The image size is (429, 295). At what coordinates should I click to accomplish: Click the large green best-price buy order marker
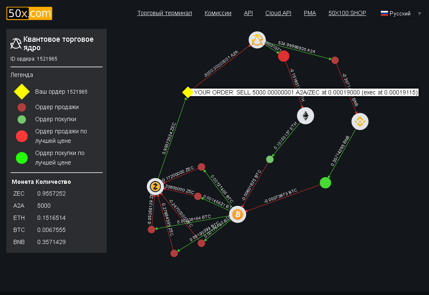coord(325,183)
